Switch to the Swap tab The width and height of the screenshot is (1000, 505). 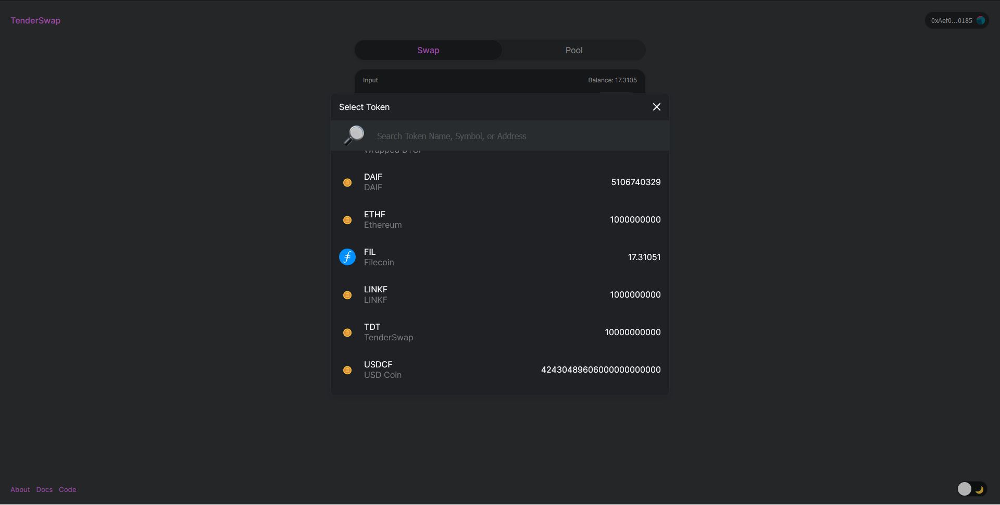428,50
